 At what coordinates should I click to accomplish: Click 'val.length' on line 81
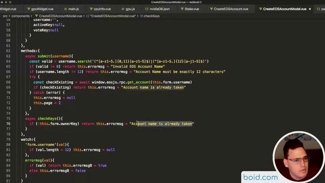tap(48, 150)
